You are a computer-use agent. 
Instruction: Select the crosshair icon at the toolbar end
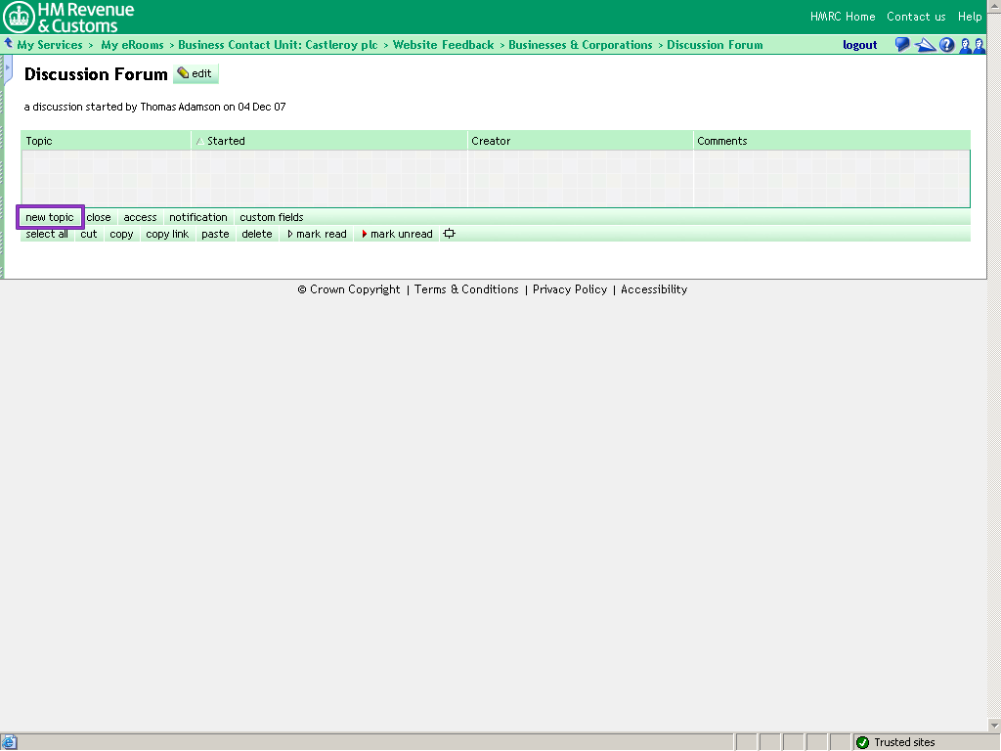tap(449, 234)
